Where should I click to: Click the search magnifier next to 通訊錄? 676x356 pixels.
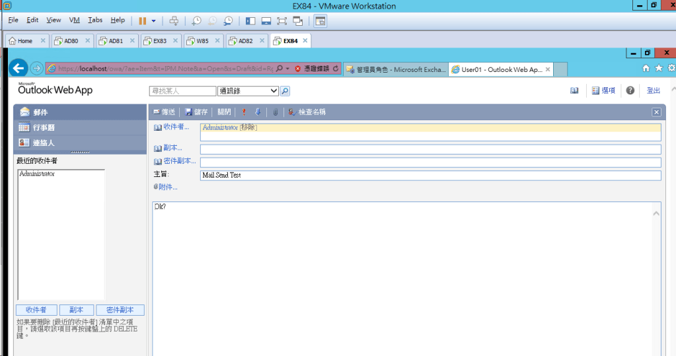285,91
